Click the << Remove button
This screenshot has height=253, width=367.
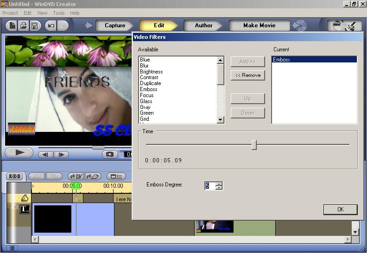[x=247, y=75]
